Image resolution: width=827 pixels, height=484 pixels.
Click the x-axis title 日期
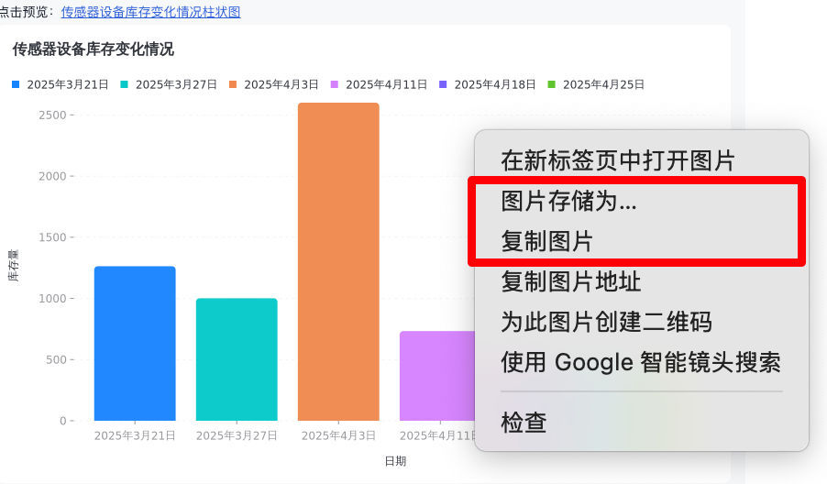click(x=395, y=461)
